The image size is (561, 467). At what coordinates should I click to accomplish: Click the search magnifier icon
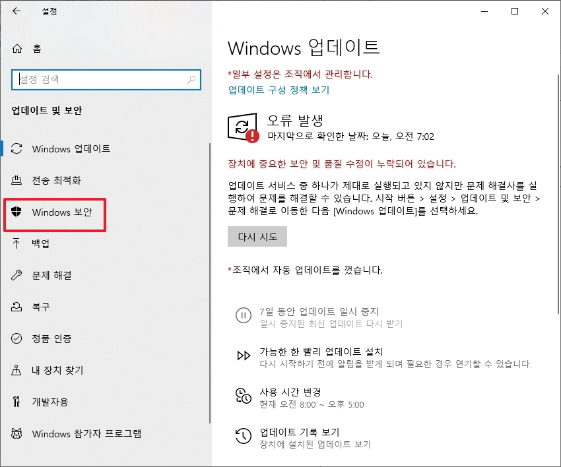pyautogui.click(x=191, y=79)
